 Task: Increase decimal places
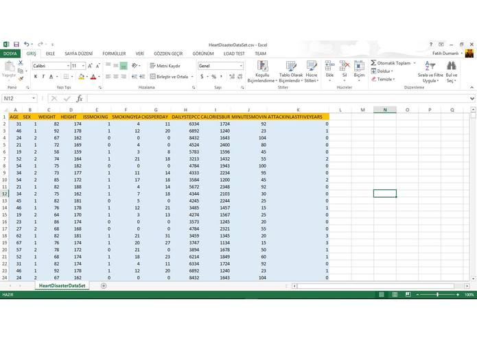click(x=232, y=77)
